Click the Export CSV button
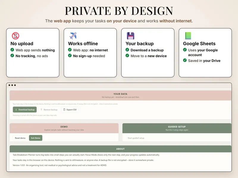238x178 pixels. (70, 109)
